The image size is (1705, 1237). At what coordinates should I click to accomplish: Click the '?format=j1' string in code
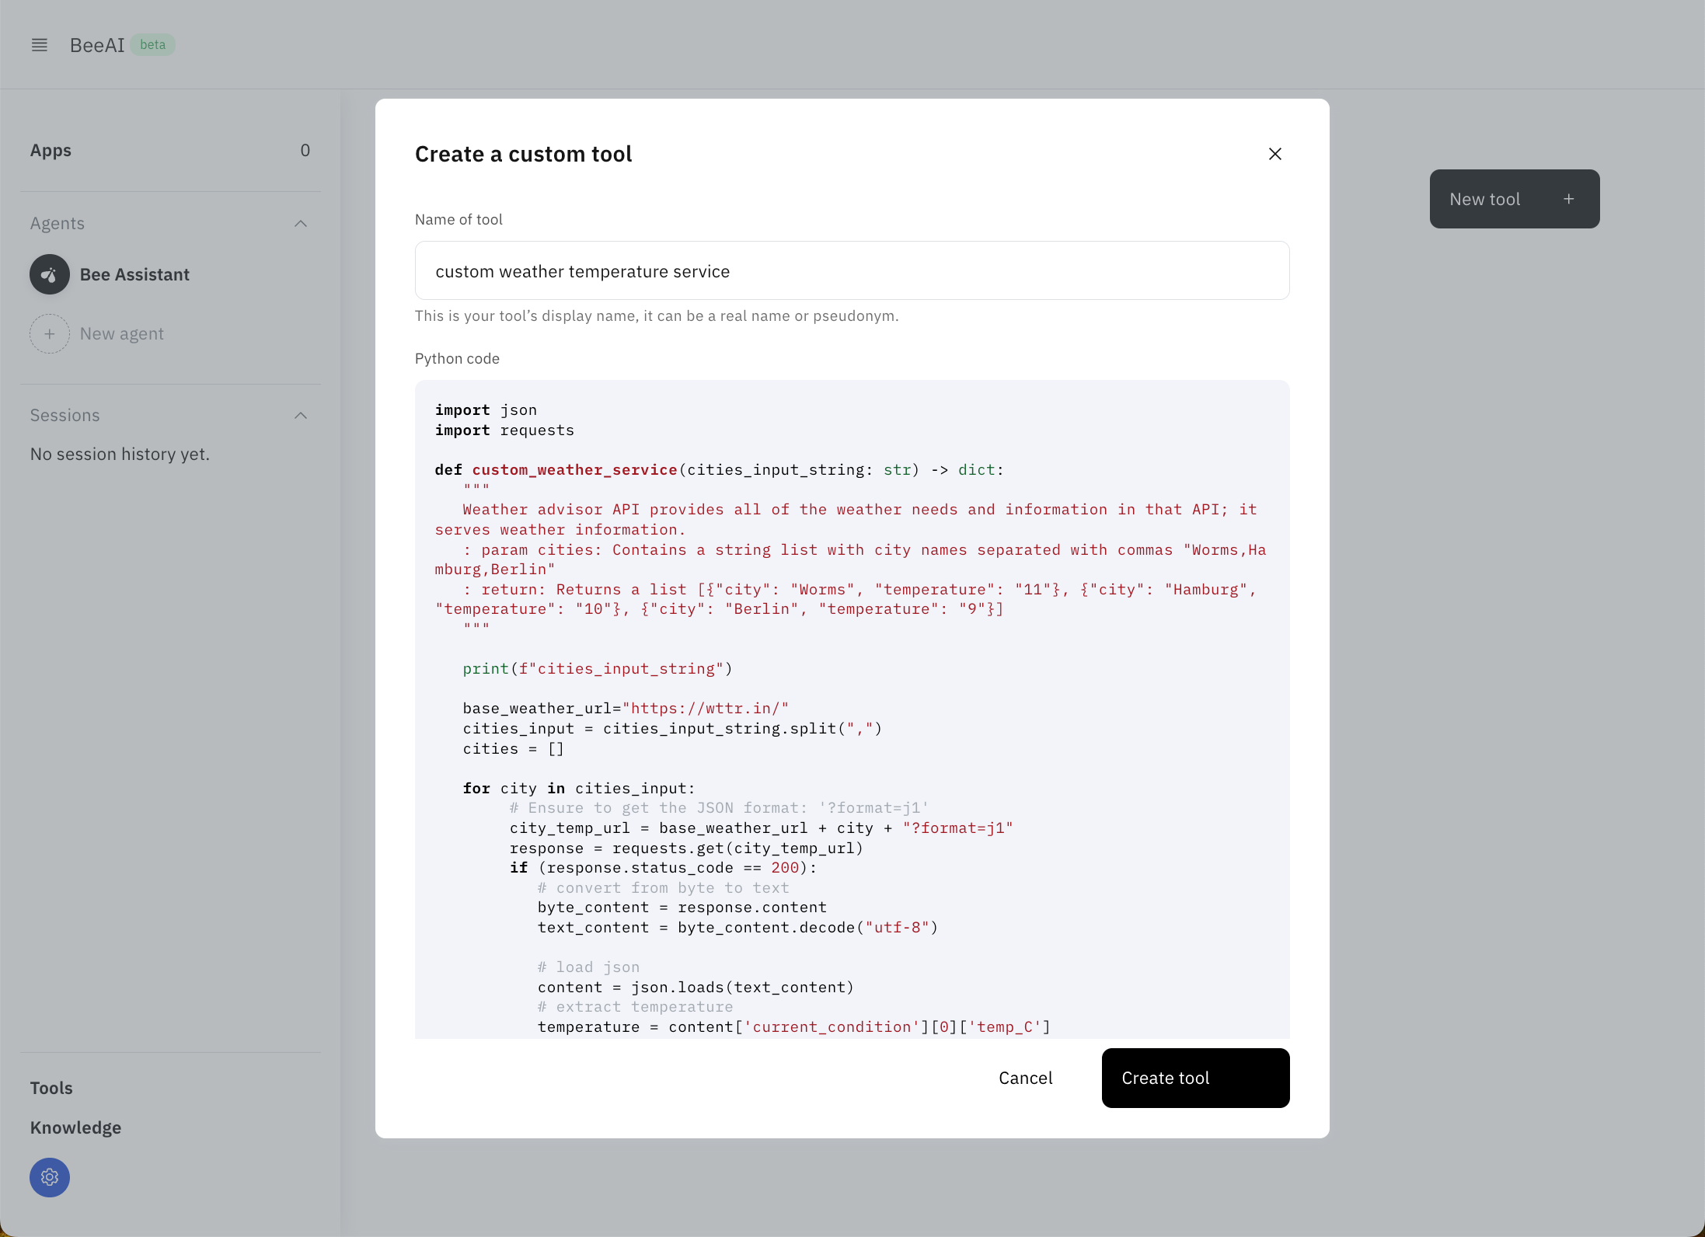[957, 828]
